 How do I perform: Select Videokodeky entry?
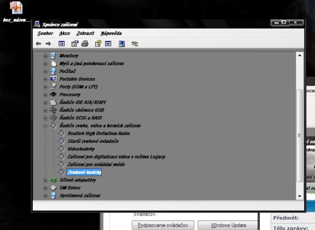click(x=81, y=149)
